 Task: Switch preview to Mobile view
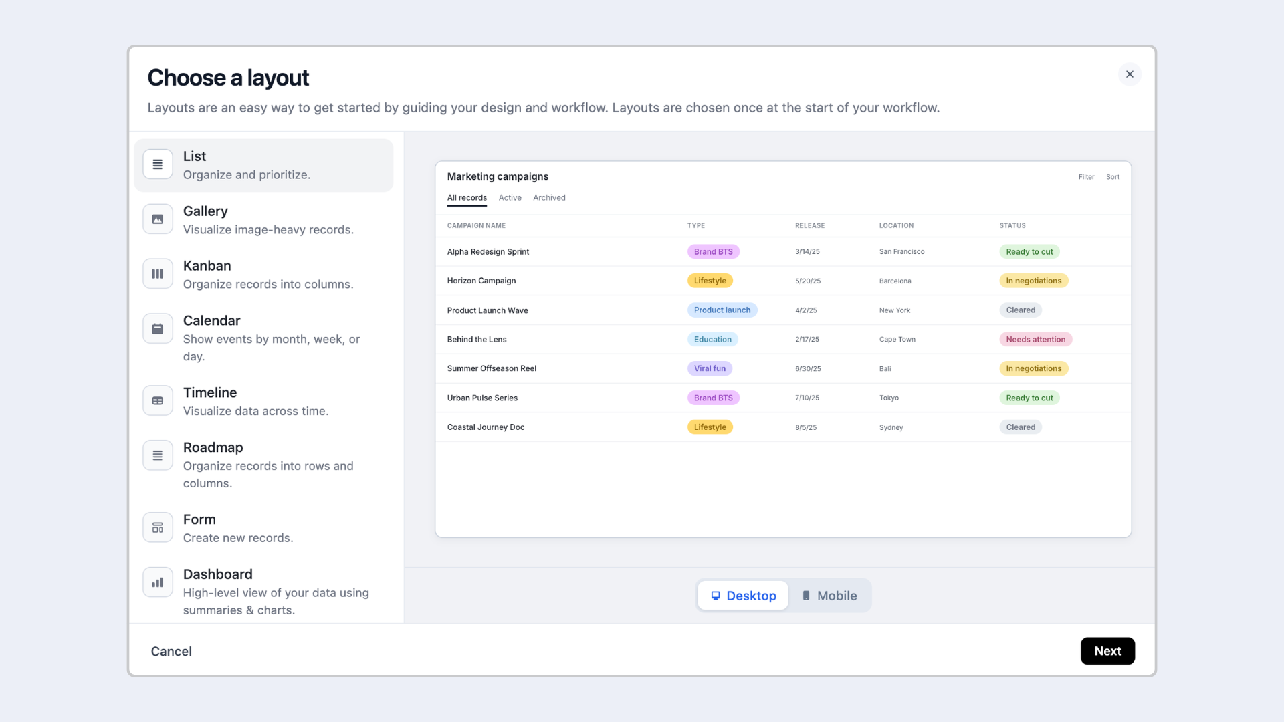pyautogui.click(x=829, y=596)
